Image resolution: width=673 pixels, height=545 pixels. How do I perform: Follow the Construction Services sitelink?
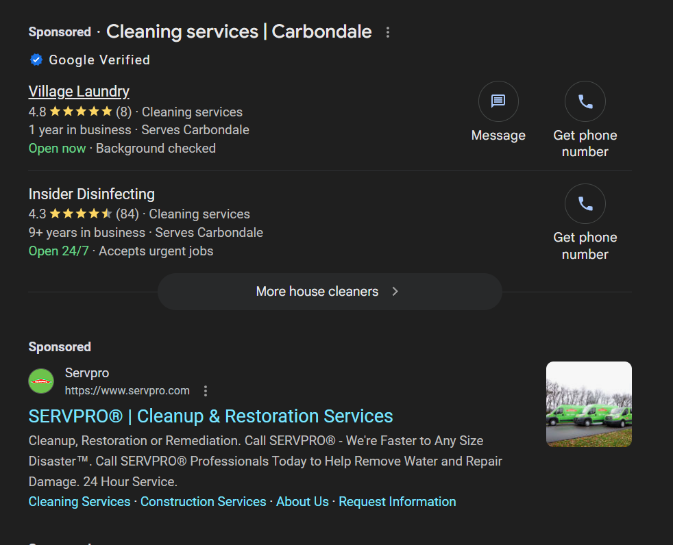pyautogui.click(x=204, y=502)
